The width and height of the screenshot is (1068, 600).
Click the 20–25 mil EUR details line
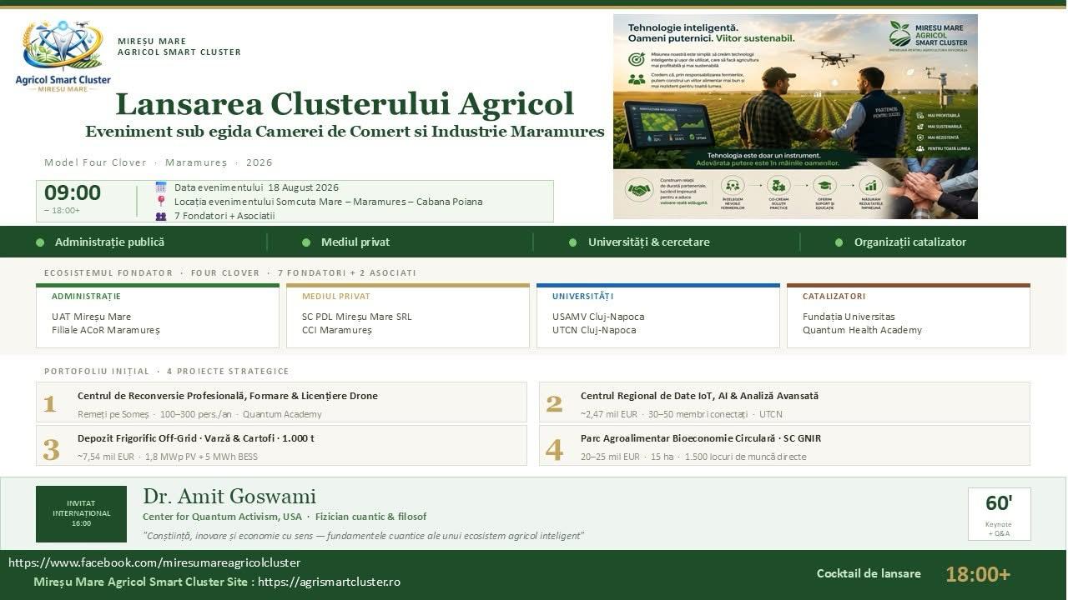pos(693,457)
